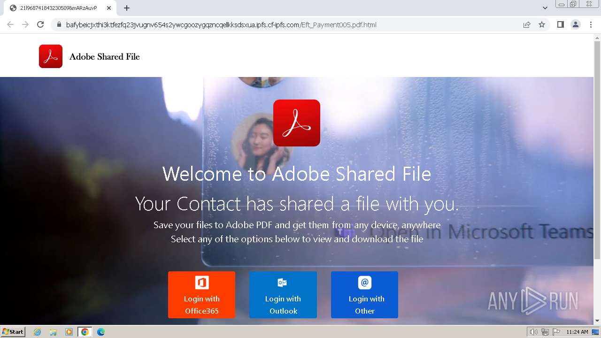601x338 pixels.
Task: Toggle the browser side panel icon
Action: point(561,24)
